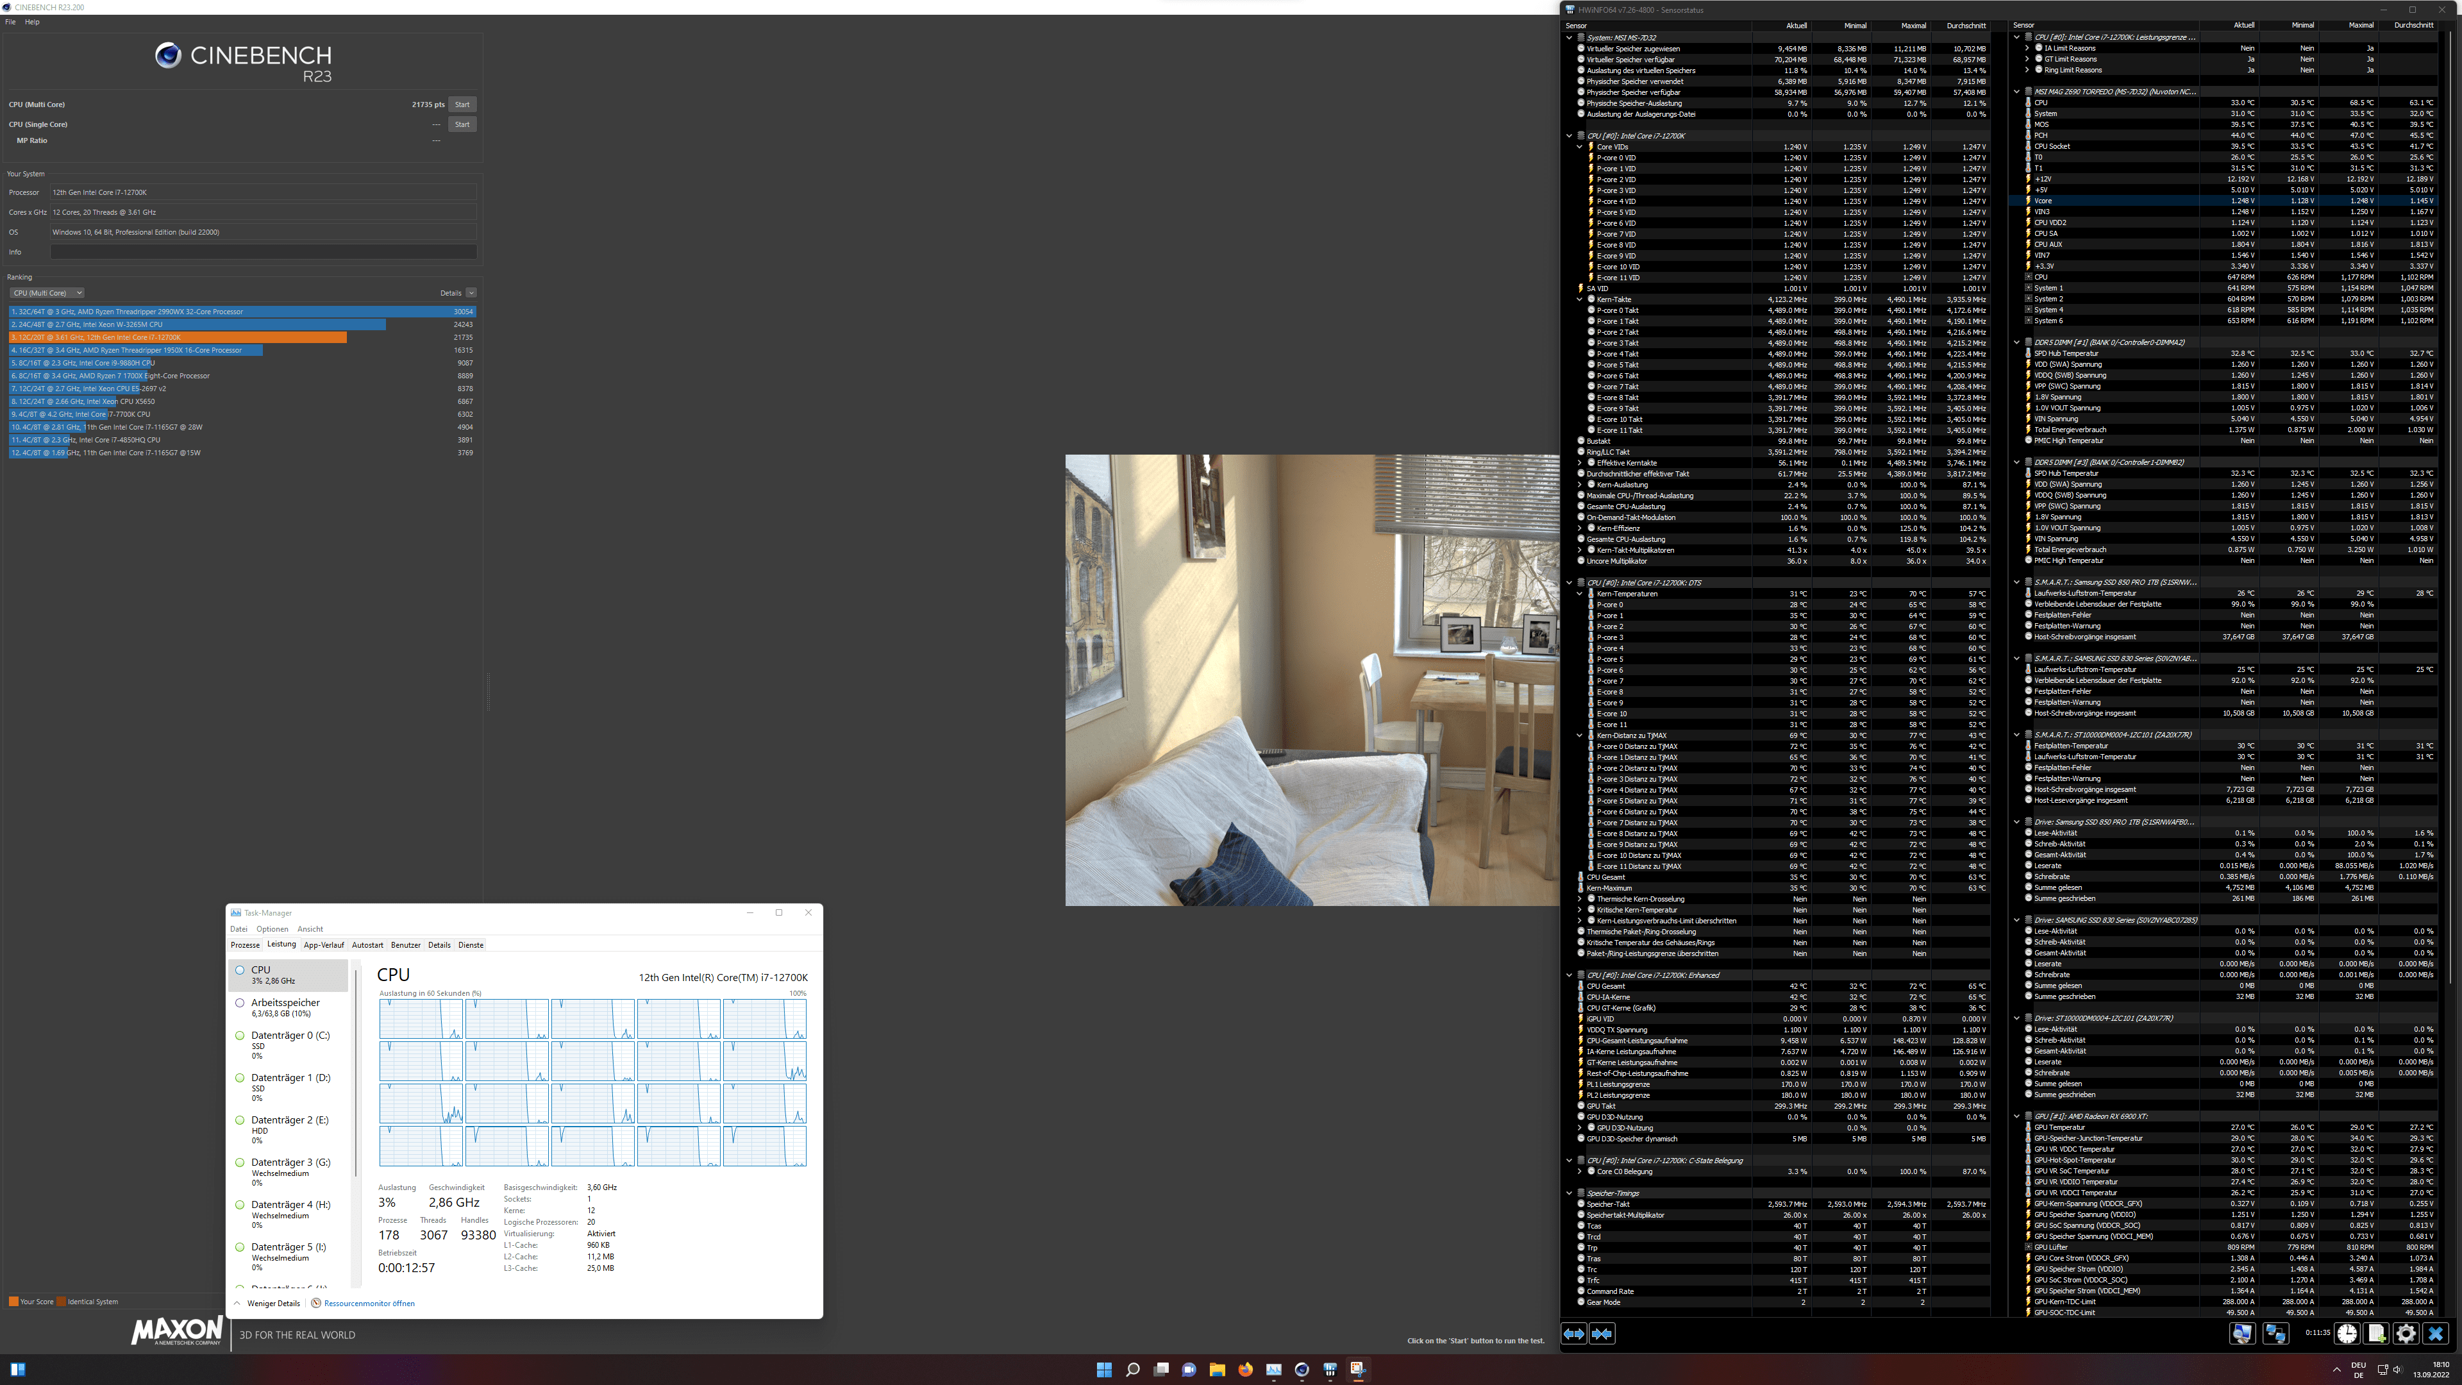Collapse GPU [#1] AMD Radeon RX 6900 XT group

[x=2016, y=1116]
